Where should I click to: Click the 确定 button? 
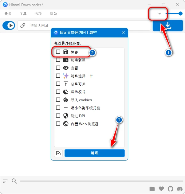[x=95, y=153]
